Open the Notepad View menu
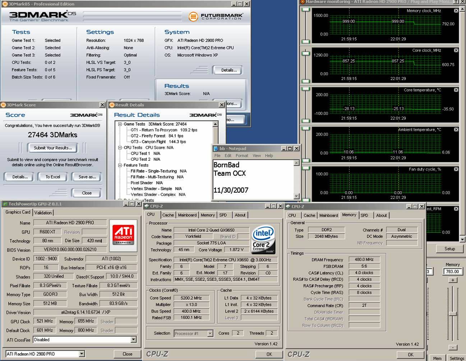 tap(257, 156)
